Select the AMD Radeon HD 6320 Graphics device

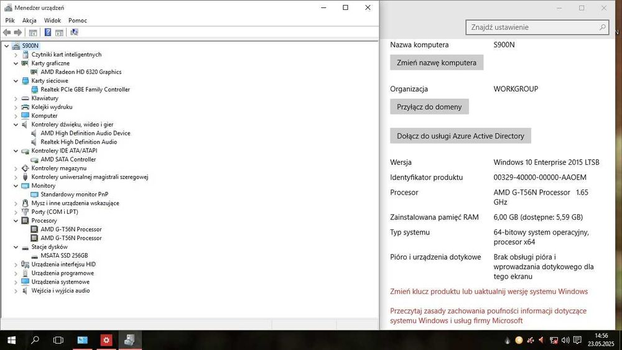point(81,71)
